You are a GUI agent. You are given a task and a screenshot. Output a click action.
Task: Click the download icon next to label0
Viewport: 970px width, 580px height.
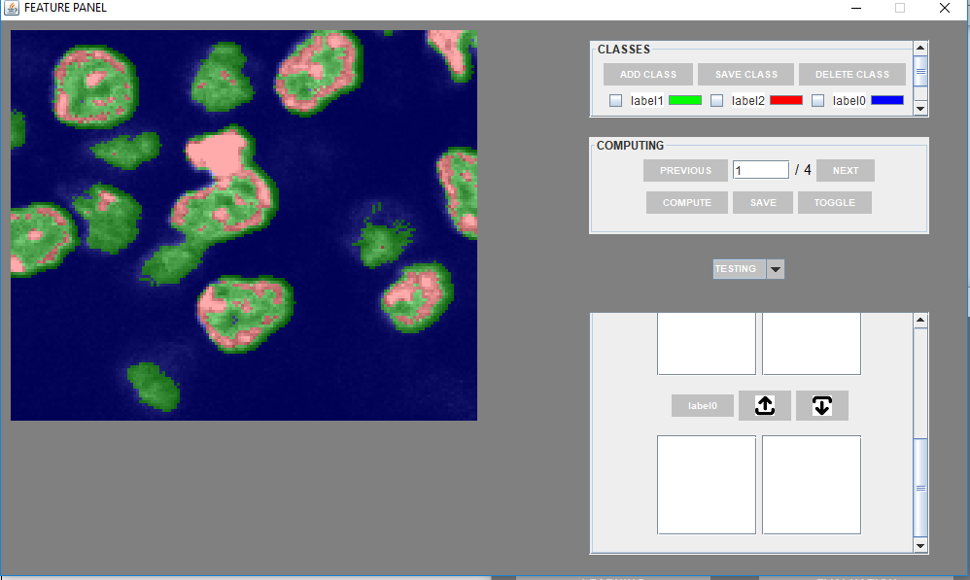(821, 406)
